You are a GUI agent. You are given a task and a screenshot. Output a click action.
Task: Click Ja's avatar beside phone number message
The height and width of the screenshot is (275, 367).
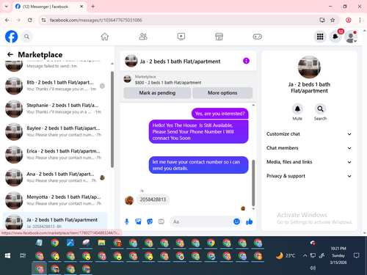(129, 200)
